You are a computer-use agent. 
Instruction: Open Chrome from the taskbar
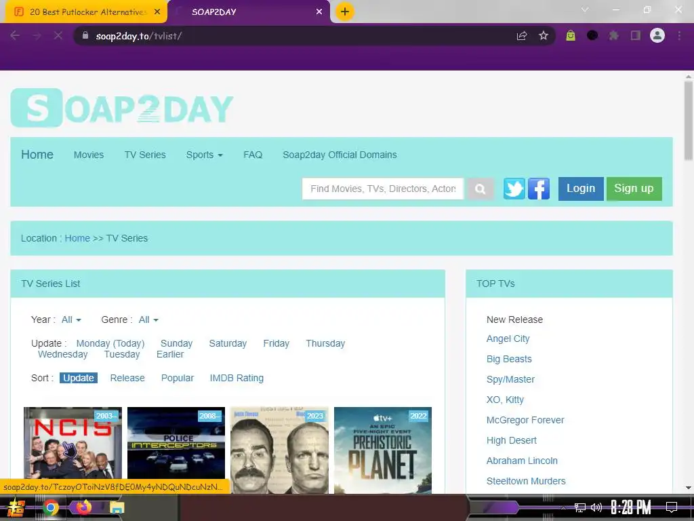point(50,508)
